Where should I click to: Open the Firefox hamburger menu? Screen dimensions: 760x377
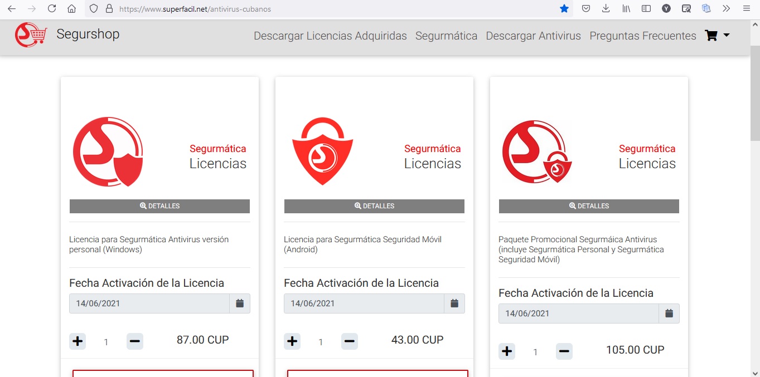[x=747, y=9]
